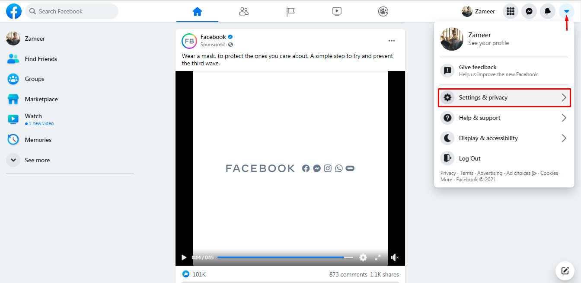Open Zameer profile chip in top bar

479,11
